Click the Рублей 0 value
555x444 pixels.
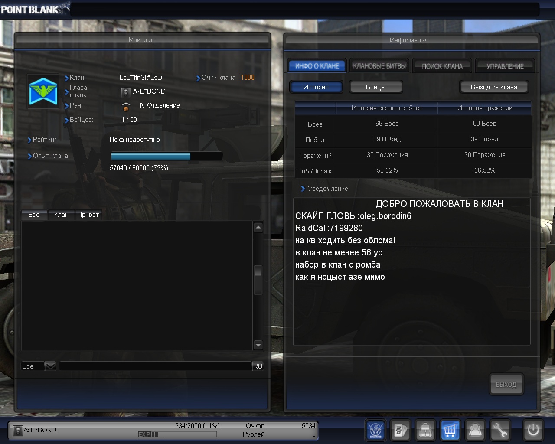pos(314,434)
